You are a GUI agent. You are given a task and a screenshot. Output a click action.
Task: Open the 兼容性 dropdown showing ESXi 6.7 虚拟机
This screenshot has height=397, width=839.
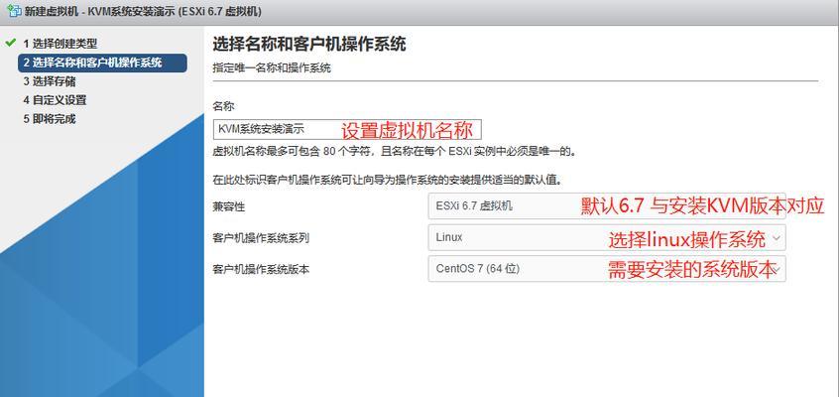coord(607,205)
